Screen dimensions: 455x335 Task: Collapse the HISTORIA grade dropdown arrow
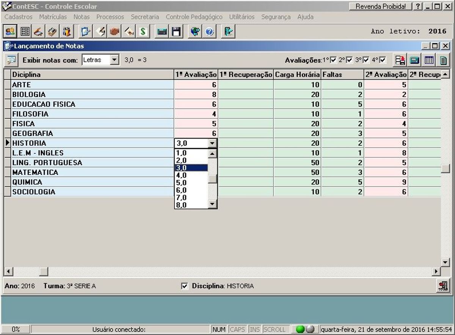pos(212,143)
